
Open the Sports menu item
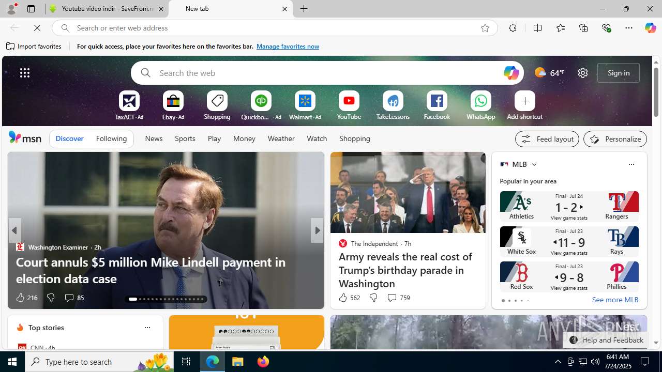click(185, 138)
